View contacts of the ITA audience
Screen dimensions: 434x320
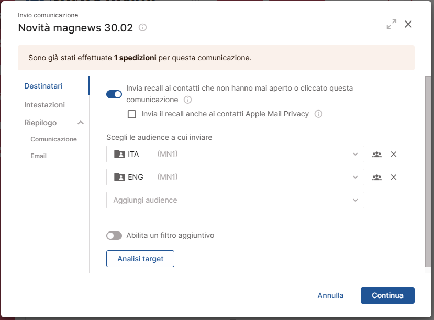(377, 154)
